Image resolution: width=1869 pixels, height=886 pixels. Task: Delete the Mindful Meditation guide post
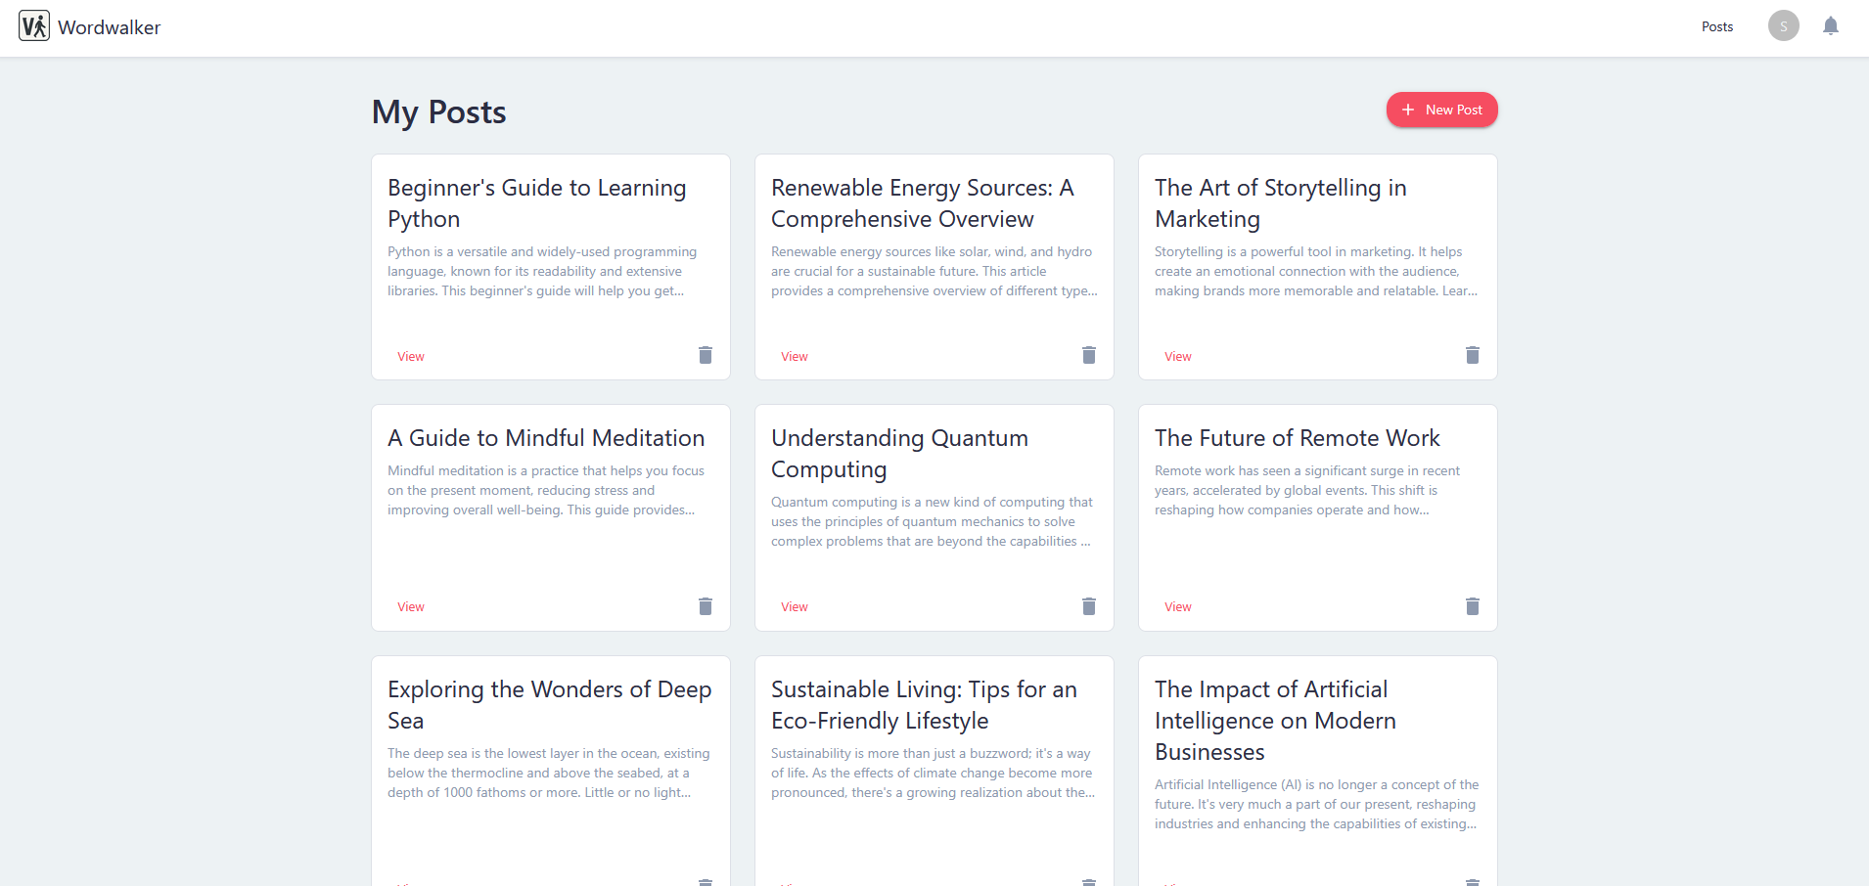[x=706, y=606]
